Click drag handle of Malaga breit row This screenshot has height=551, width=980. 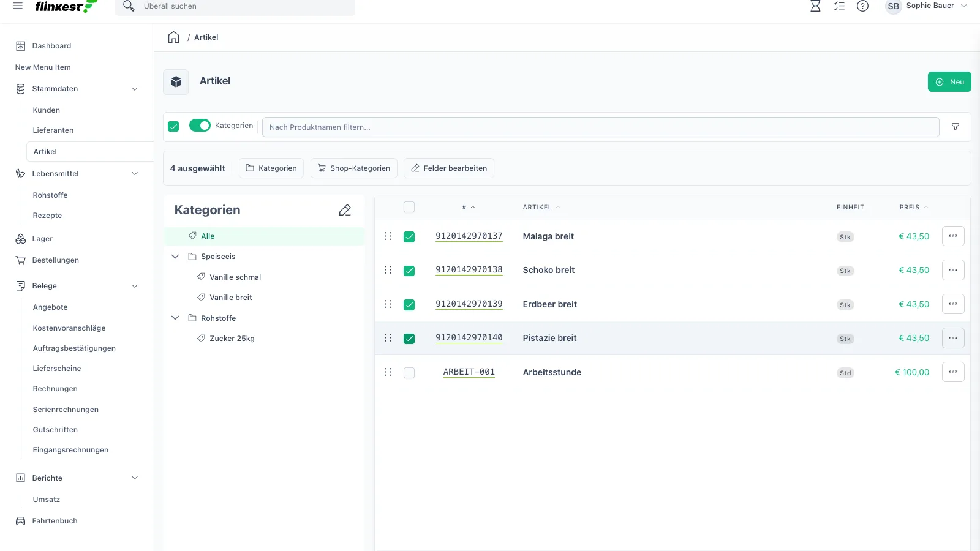click(x=388, y=236)
